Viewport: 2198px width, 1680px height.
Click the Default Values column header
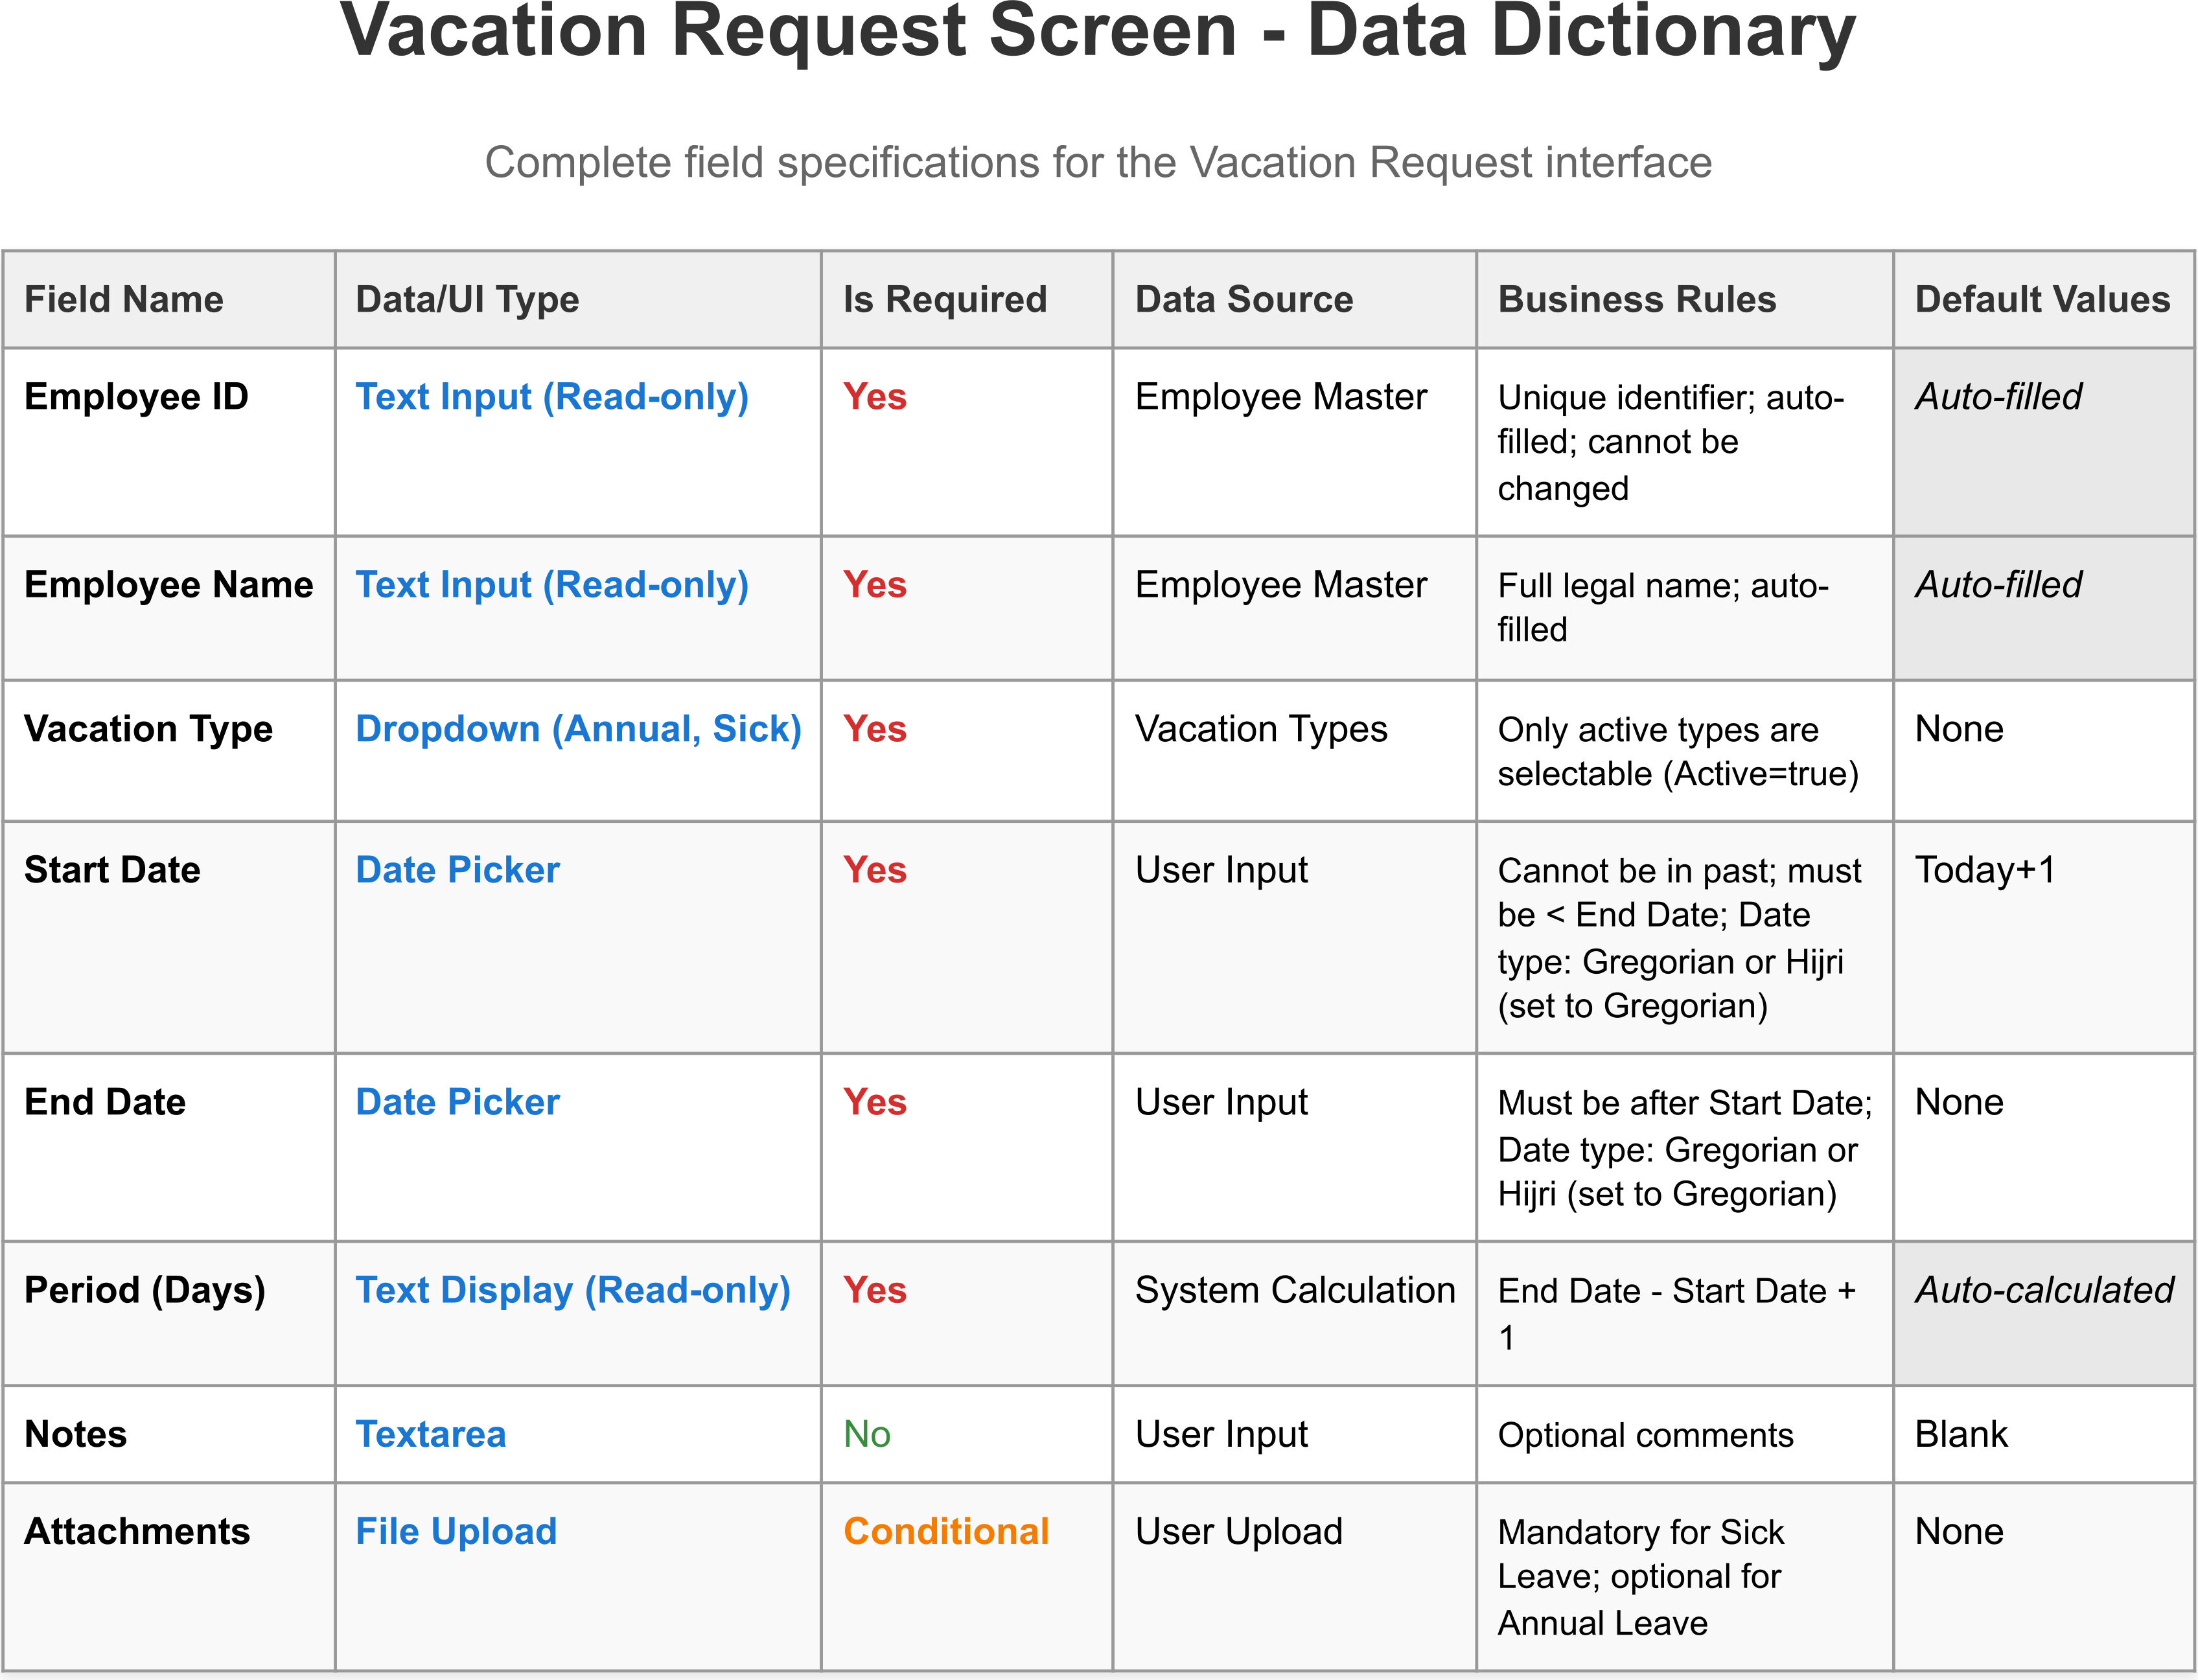(2041, 300)
